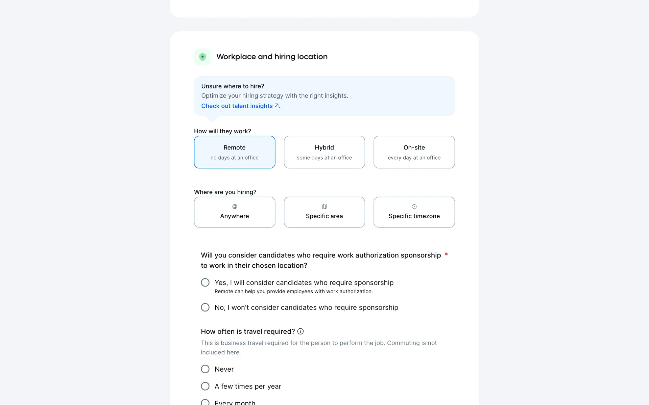Click the travel required info icon
This screenshot has width=649, height=405.
click(301, 331)
